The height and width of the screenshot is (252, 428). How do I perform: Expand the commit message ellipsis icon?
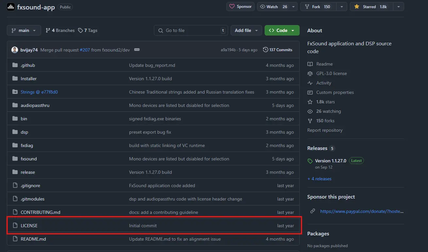tap(137, 50)
